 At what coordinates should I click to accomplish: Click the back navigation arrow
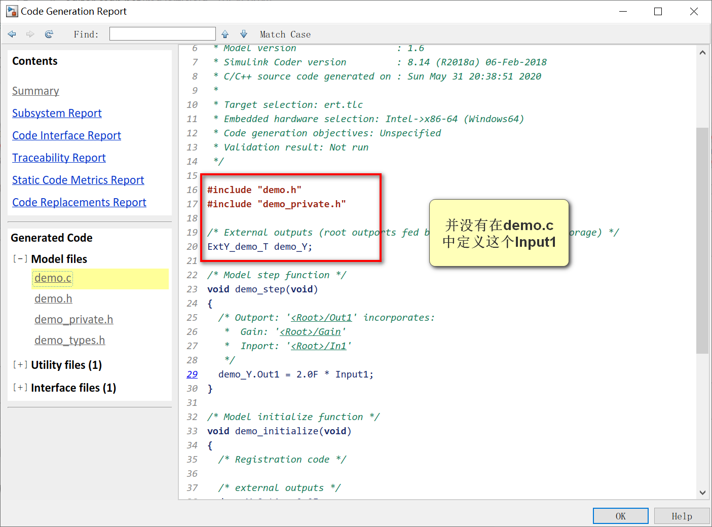pos(12,34)
